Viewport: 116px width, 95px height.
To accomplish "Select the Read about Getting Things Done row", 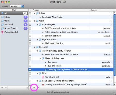I will (x=71, y=81).
